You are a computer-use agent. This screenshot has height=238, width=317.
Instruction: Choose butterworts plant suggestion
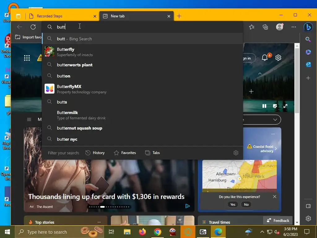coord(142,65)
